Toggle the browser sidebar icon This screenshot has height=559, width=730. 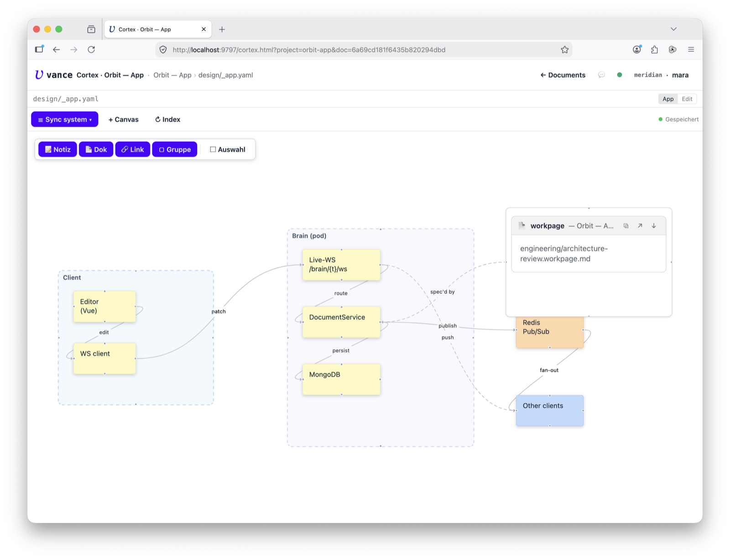coord(39,49)
